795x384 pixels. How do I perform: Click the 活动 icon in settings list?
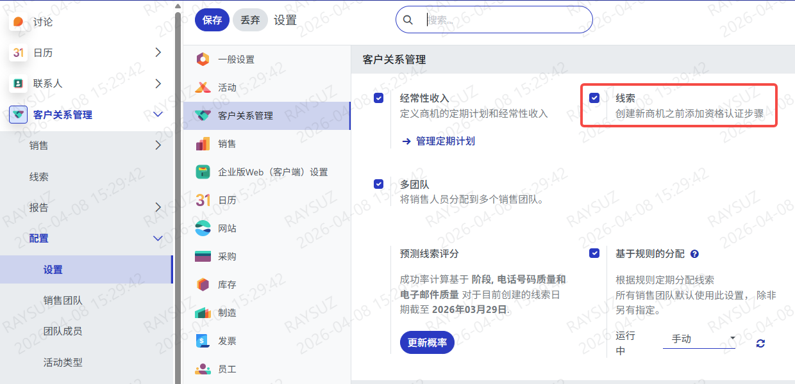click(203, 88)
